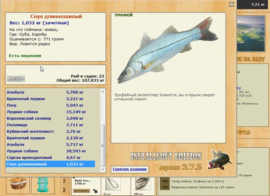Screen dimensions: 270x196
Task: Click the На что поймана: живец line
Action: pyautogui.click(x=33, y=29)
